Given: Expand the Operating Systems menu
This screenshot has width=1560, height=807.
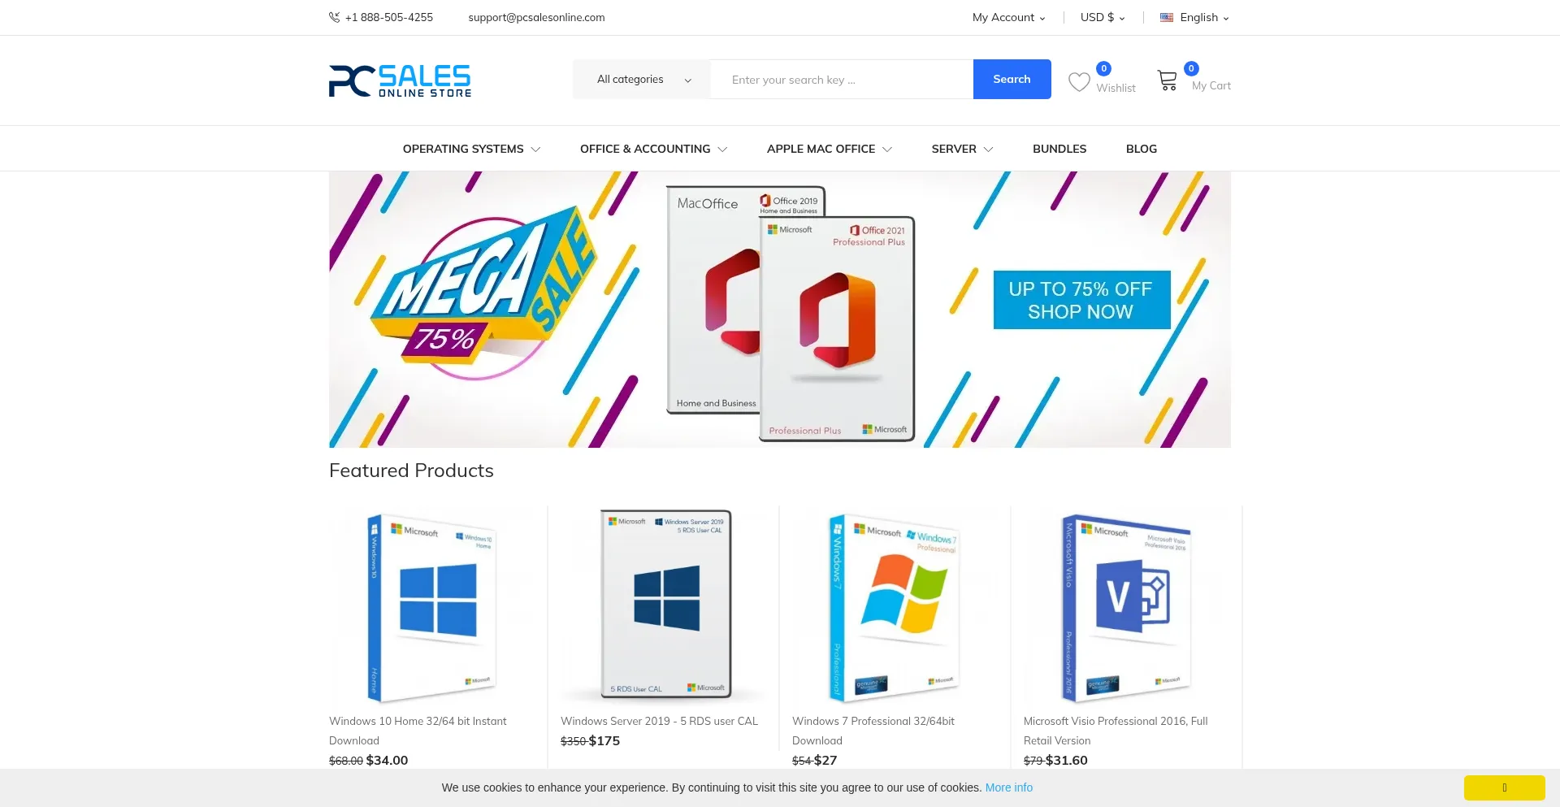Looking at the screenshot, I should tap(471, 149).
